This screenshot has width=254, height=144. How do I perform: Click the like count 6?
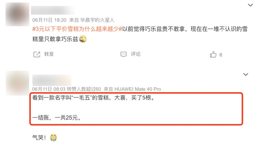click(221, 55)
